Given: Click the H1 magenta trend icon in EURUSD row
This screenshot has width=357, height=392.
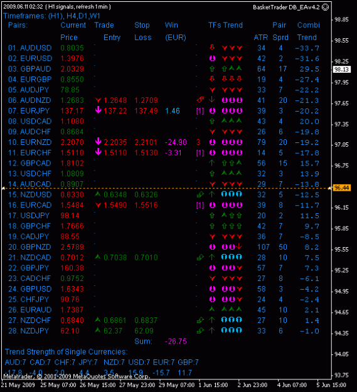Looking at the screenshot, I should pyautogui.click(x=212, y=58).
